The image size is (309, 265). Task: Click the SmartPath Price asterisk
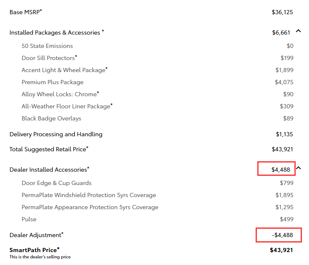58,249
